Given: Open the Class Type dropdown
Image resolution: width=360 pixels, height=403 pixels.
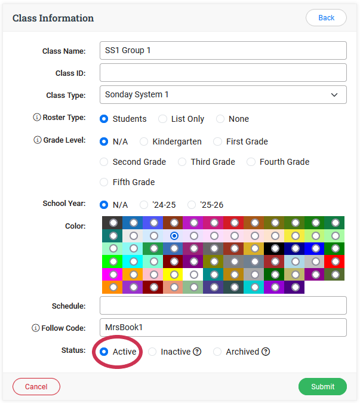Looking at the screenshot, I should (x=223, y=94).
